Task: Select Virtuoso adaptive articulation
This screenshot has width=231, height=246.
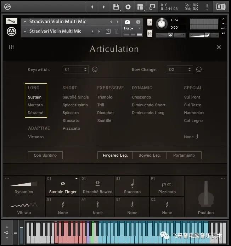Action: (36, 137)
